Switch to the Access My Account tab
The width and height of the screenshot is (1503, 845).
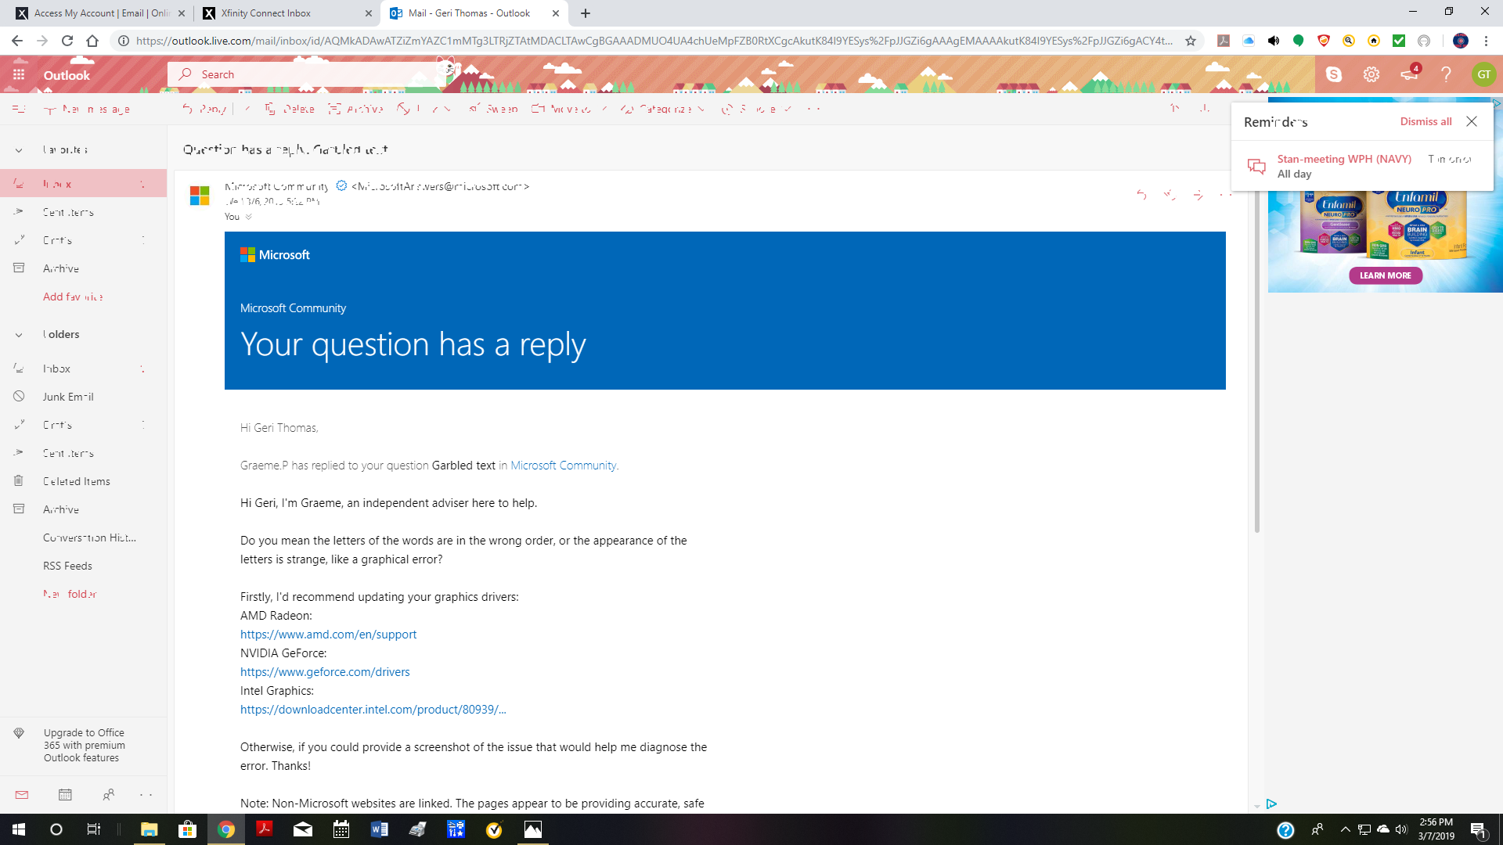(101, 13)
